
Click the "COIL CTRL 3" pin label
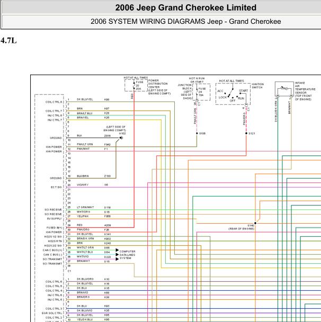pos(53,309)
